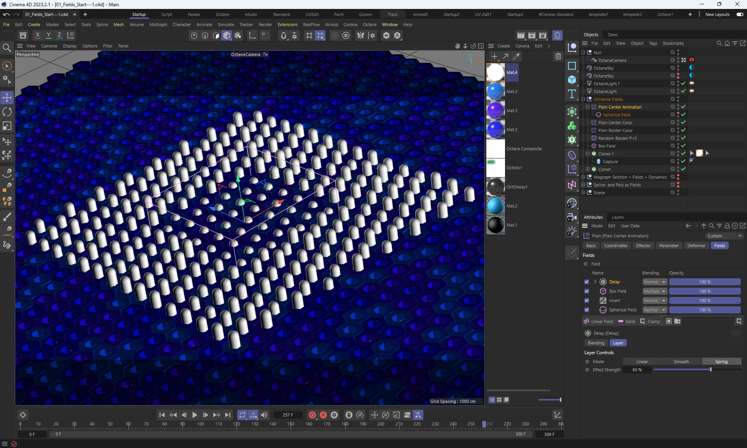Viewport: 747px width, 448px height.
Task: Select the Rotate tool in left toolbar
Action: pyautogui.click(x=7, y=112)
